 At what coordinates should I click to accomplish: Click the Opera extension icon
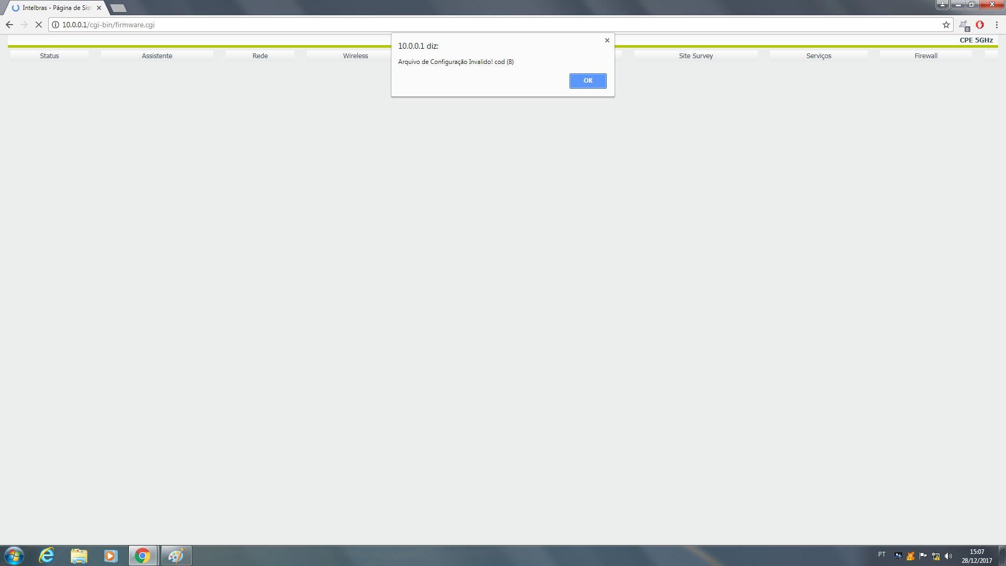coord(979,25)
